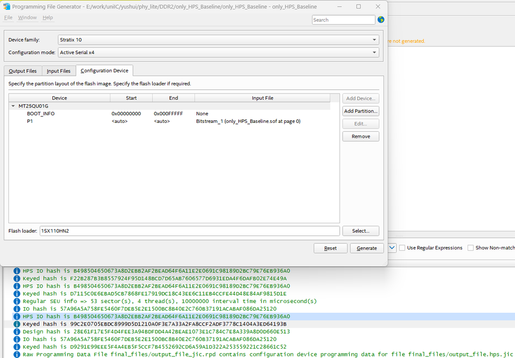Click the Programming File Generator title bar icon

(6, 6)
